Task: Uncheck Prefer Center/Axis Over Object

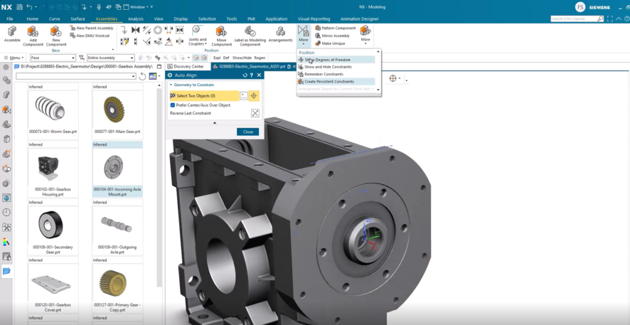Action: 173,105
